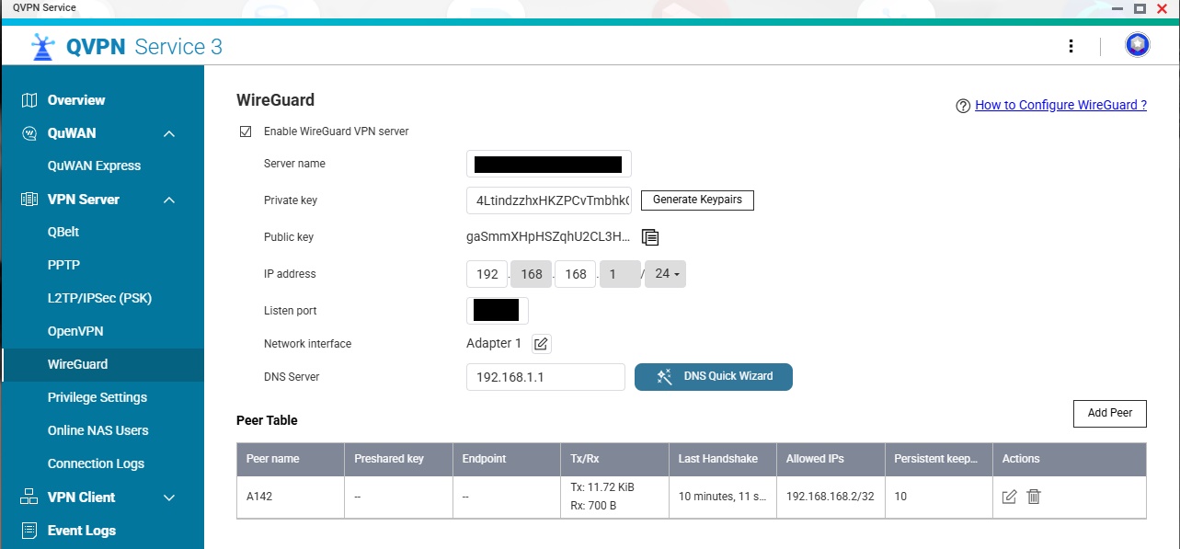Click the DNS Server field 192.168.1.1
This screenshot has height=549, width=1180.
(546, 377)
